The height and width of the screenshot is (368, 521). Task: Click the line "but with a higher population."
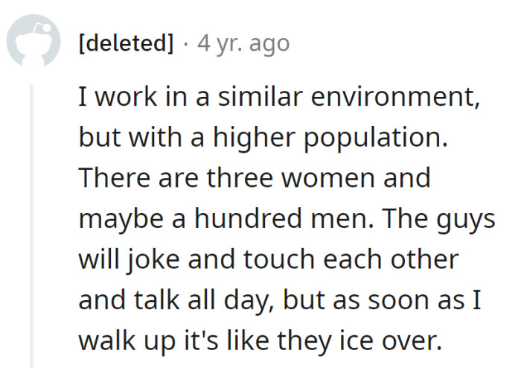coord(264,139)
